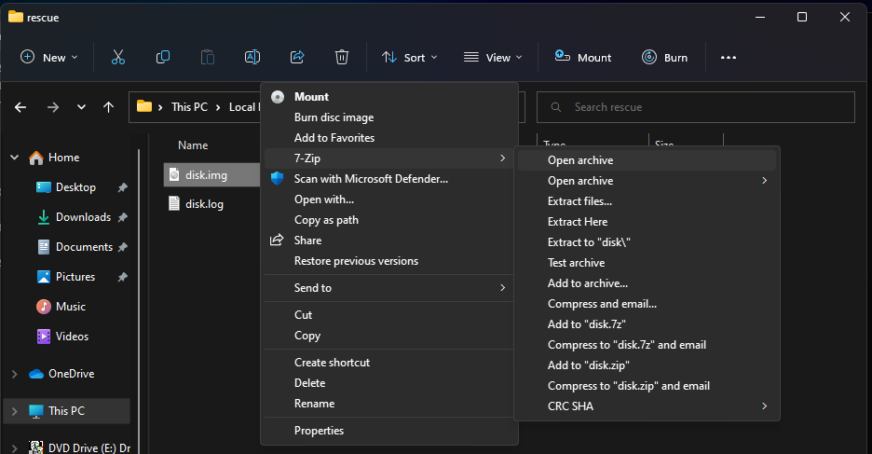This screenshot has height=454, width=872.
Task: Click the folder icon in address bar
Action: pyautogui.click(x=144, y=106)
